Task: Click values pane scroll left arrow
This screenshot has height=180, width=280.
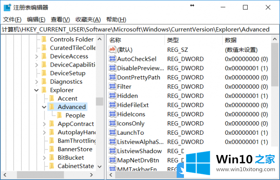Action: [111, 175]
